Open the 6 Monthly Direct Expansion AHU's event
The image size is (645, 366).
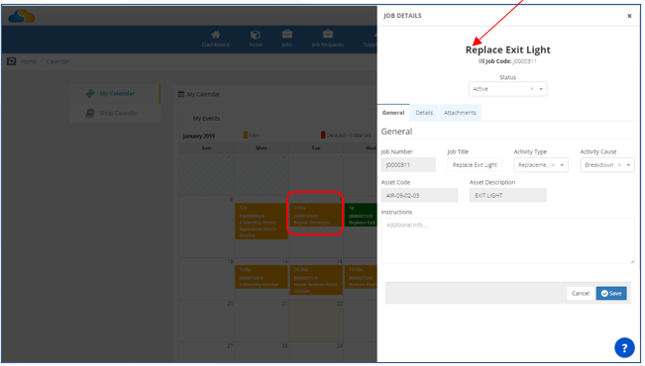click(261, 221)
